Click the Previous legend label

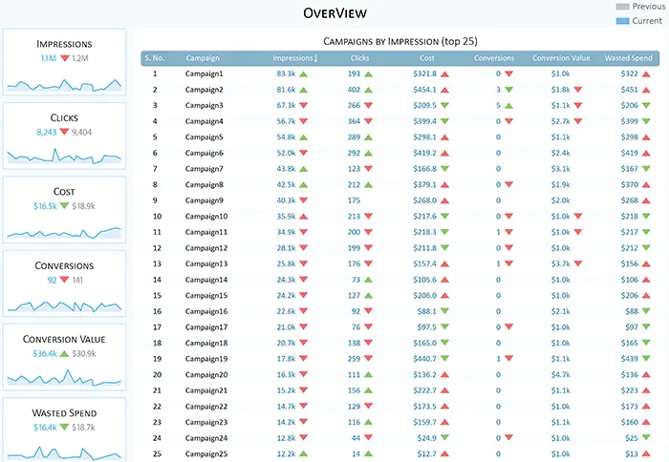tap(649, 7)
